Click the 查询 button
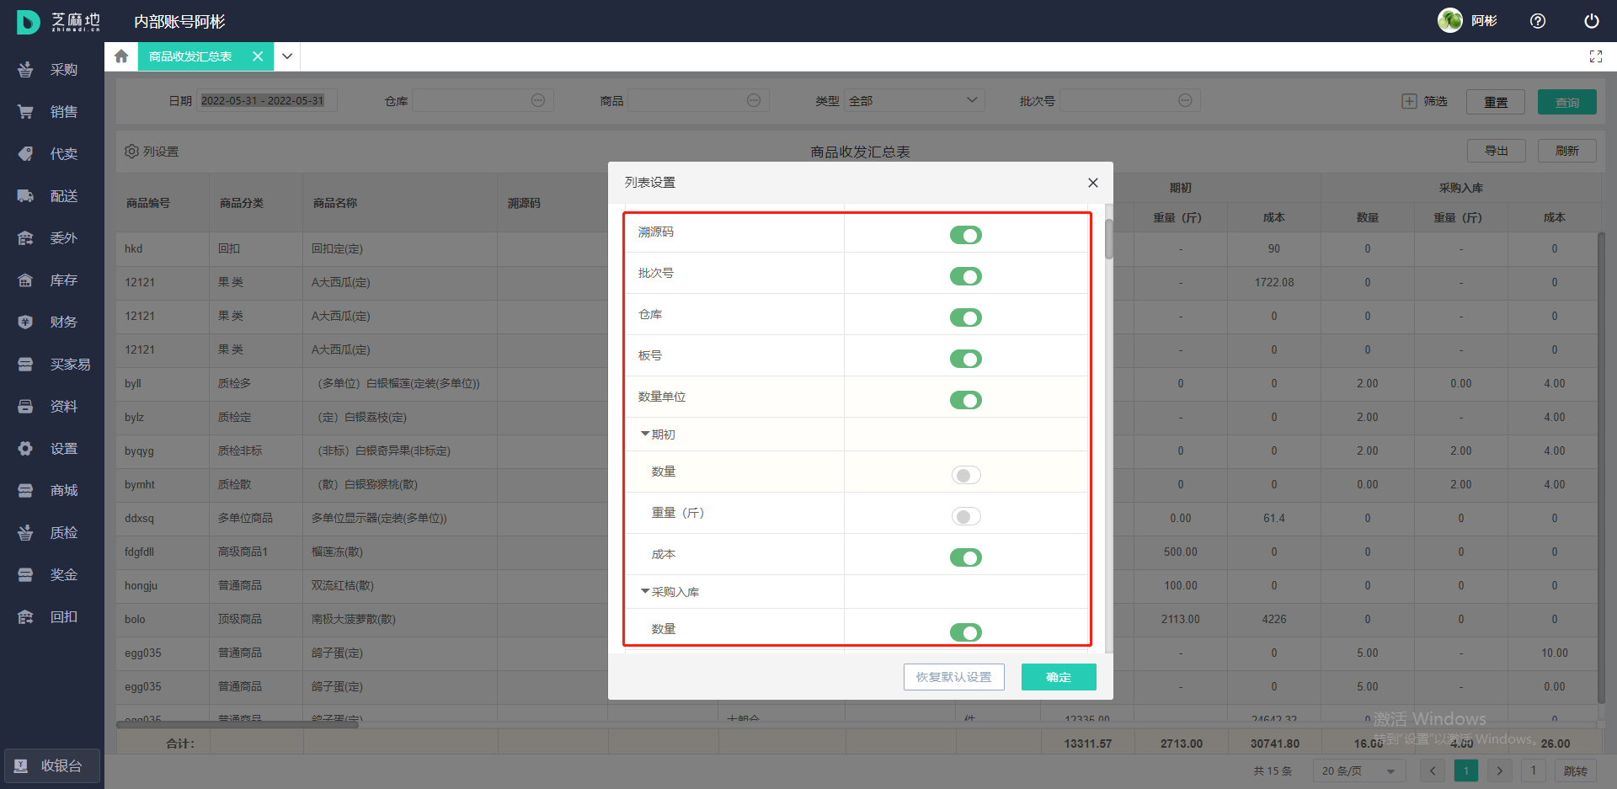 pos(1567,102)
